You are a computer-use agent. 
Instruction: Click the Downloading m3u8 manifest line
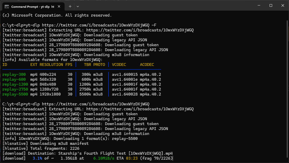(46, 144)
